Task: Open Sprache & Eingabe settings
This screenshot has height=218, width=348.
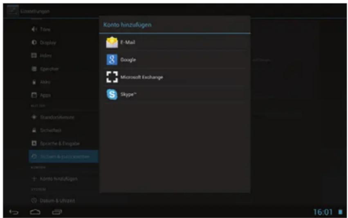Action: (x=63, y=143)
